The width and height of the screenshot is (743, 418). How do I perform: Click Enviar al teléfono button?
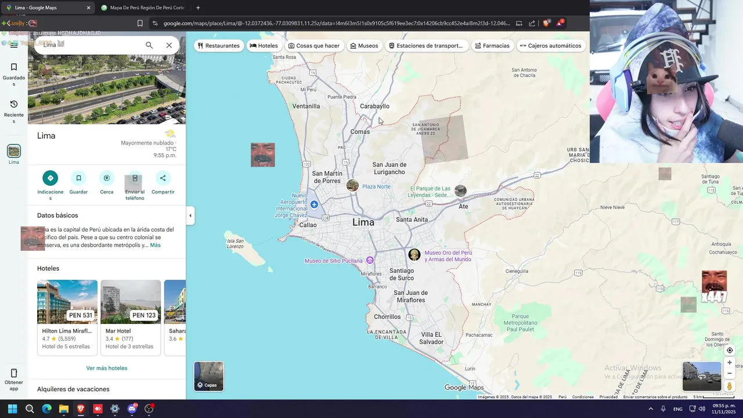pyautogui.click(x=135, y=178)
